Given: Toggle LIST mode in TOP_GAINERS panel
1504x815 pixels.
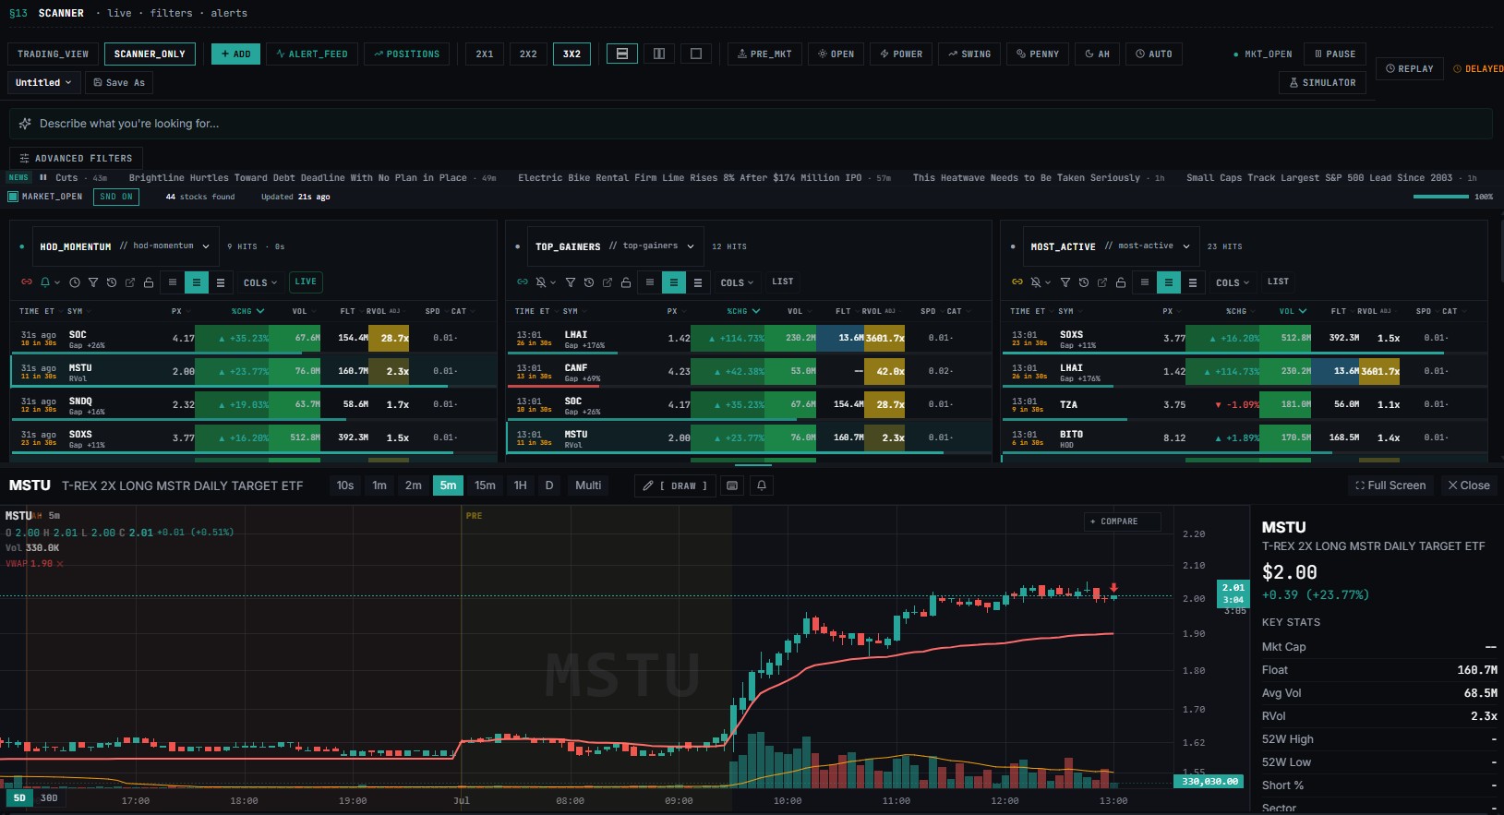Looking at the screenshot, I should point(783,282).
